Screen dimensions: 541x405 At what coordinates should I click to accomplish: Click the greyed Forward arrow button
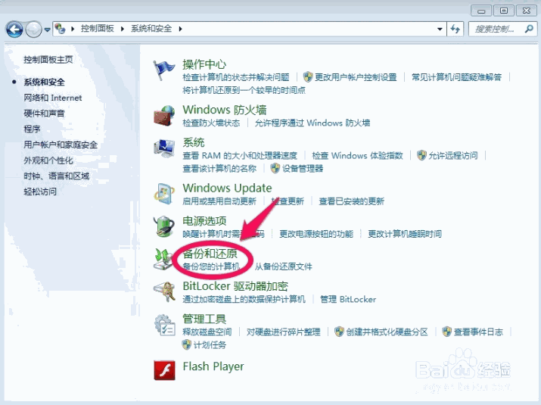(x=33, y=30)
